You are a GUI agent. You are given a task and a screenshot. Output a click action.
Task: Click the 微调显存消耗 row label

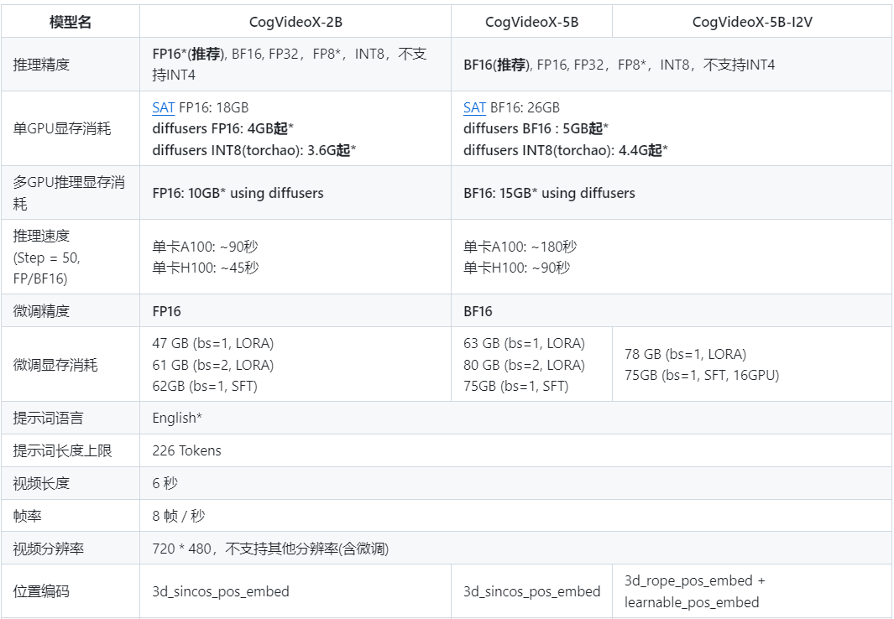[55, 365]
